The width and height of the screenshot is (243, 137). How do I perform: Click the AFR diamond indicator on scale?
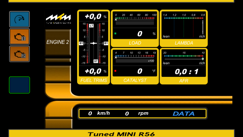[x=203, y=59]
